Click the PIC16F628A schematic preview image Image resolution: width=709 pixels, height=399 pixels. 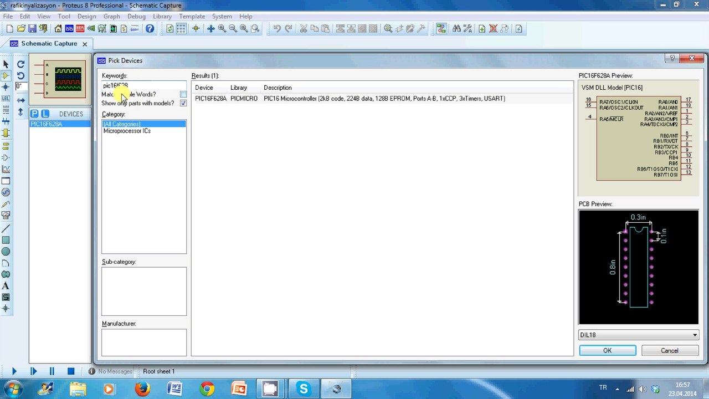[x=639, y=139]
